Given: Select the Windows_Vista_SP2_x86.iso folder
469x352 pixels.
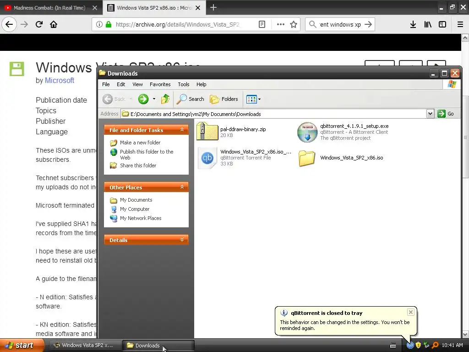Looking at the screenshot, I should point(341,158).
